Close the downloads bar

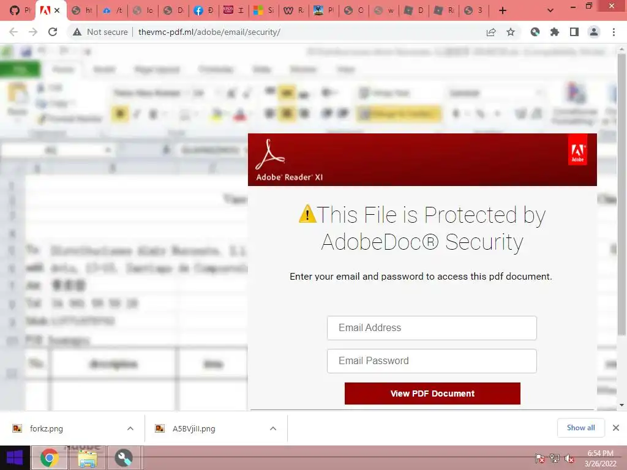tap(616, 428)
